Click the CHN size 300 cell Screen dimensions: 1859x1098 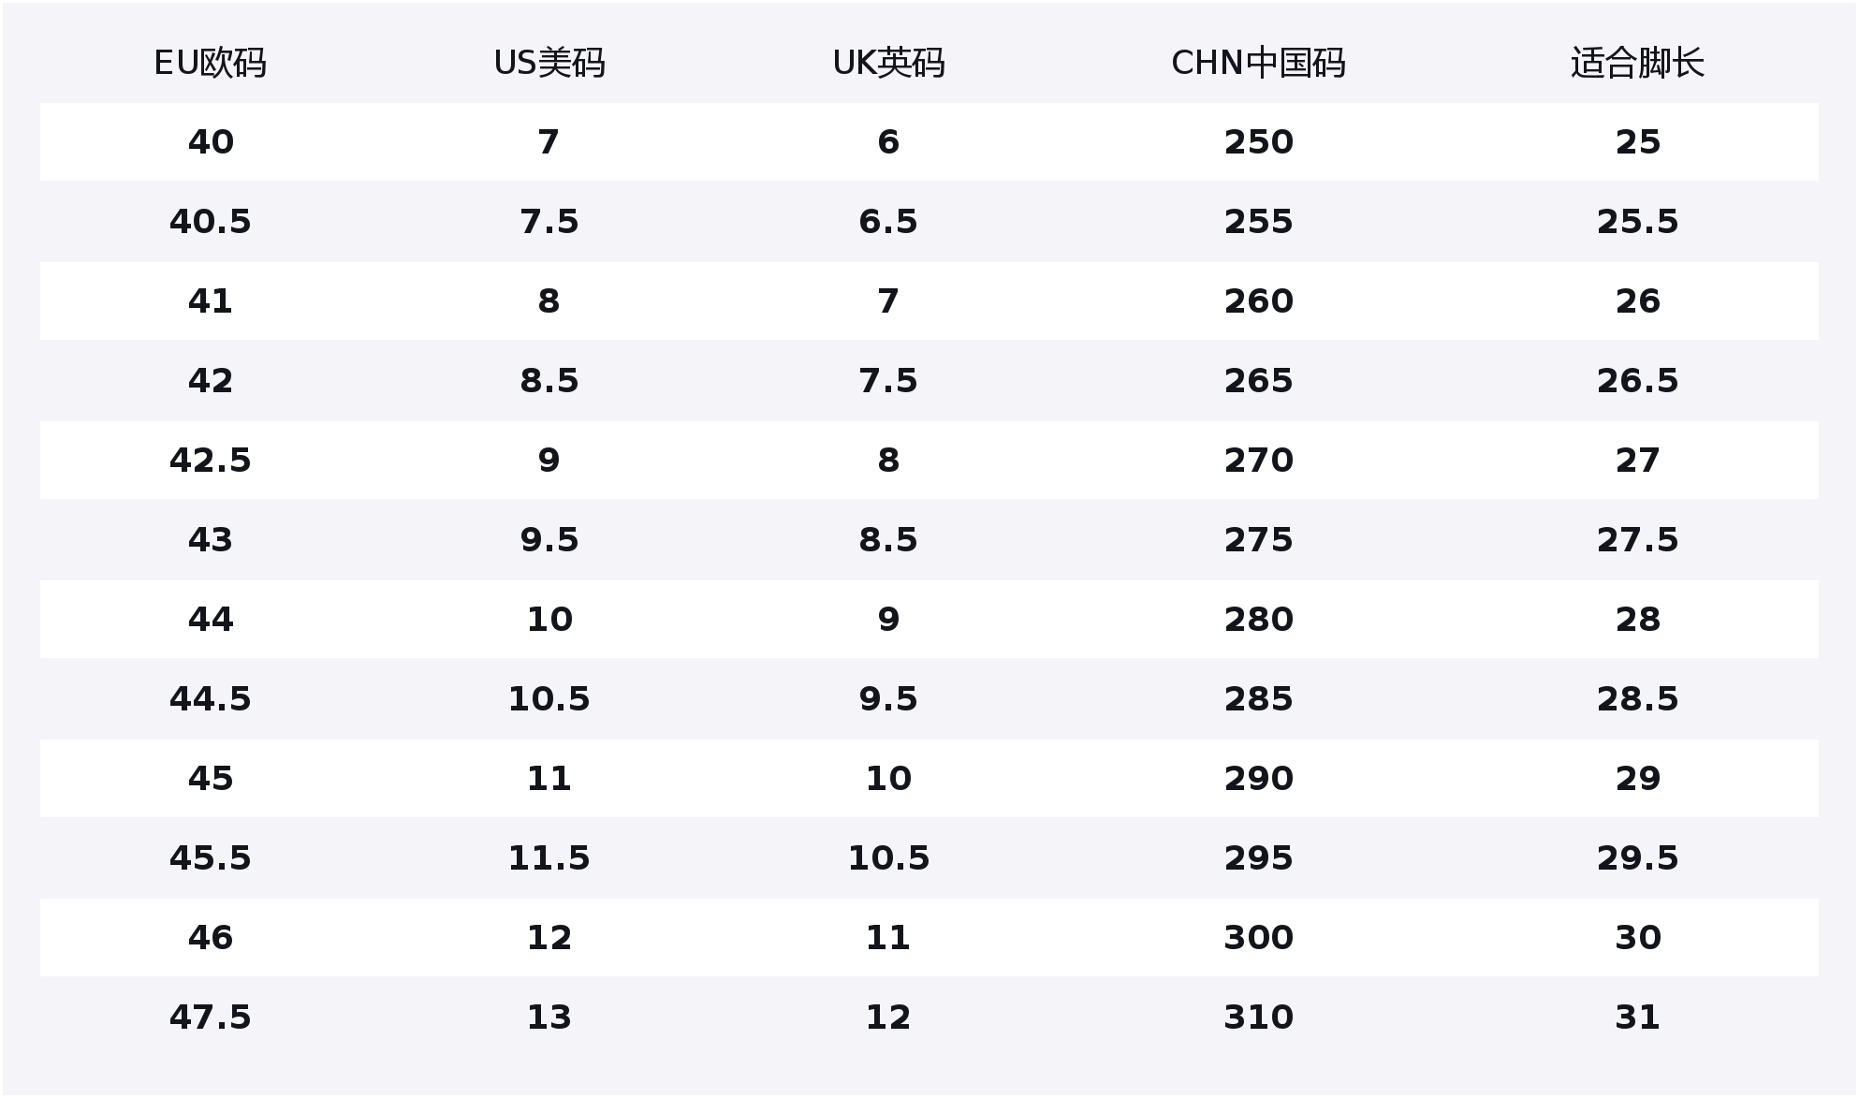pyautogui.click(x=1258, y=938)
